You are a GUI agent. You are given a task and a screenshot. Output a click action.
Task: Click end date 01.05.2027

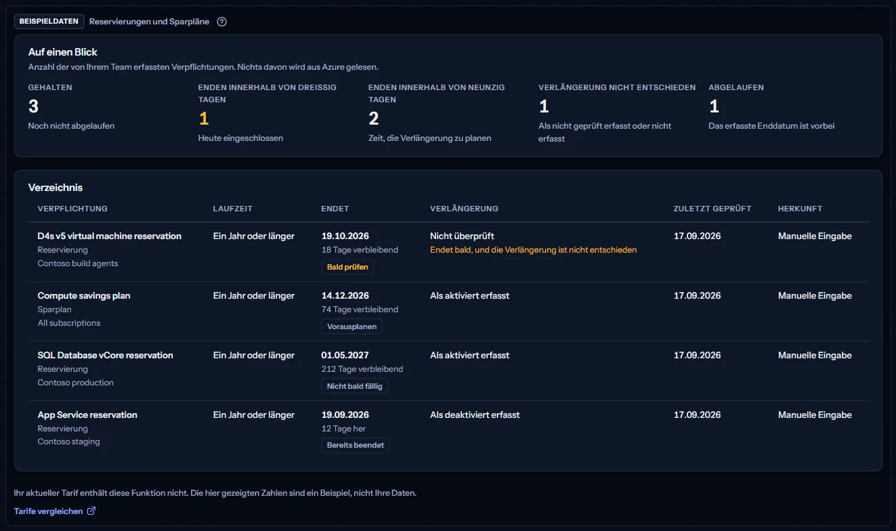click(x=345, y=356)
